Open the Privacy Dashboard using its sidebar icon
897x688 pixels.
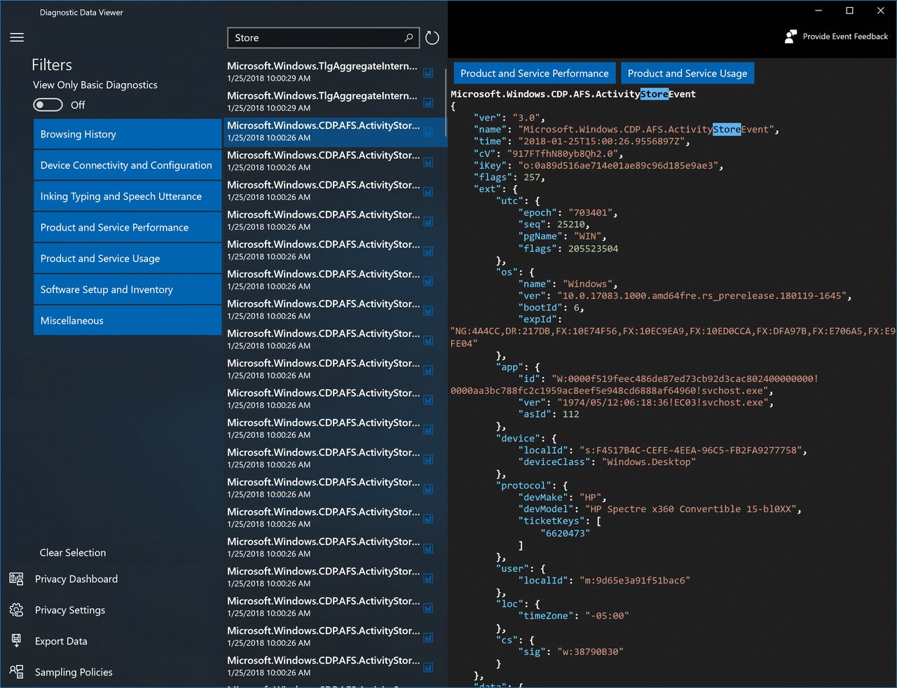pyautogui.click(x=16, y=579)
